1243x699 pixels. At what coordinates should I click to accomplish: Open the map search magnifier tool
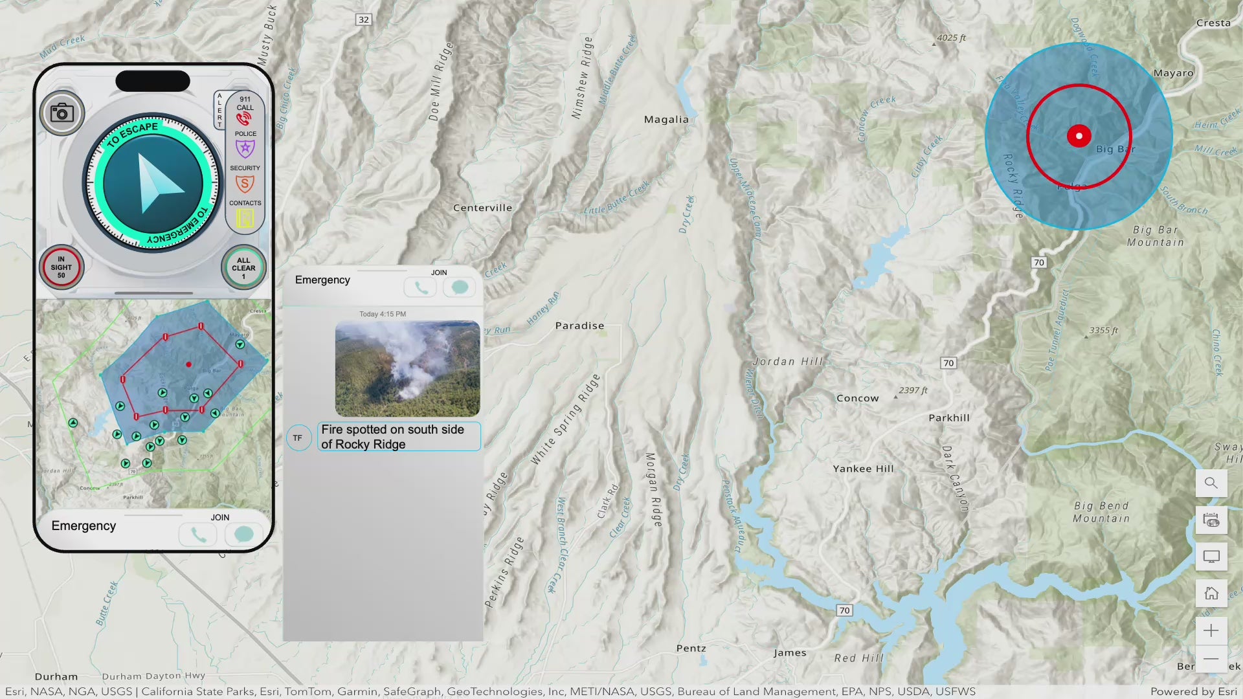(1211, 483)
